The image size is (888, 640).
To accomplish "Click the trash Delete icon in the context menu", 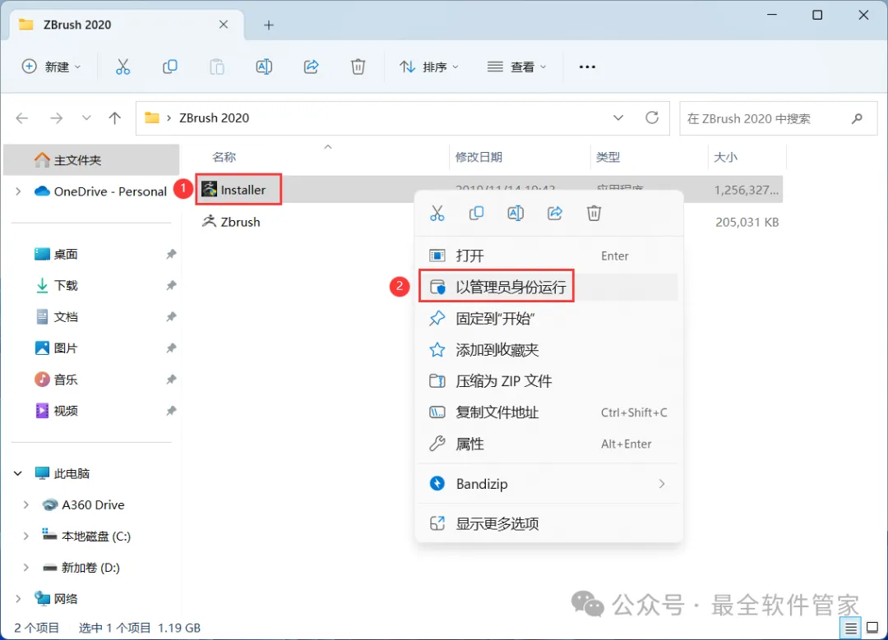I will (x=594, y=214).
